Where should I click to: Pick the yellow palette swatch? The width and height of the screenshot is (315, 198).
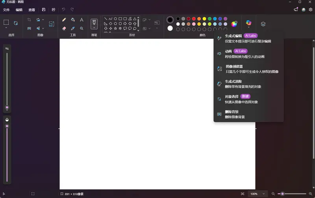pos(204,19)
